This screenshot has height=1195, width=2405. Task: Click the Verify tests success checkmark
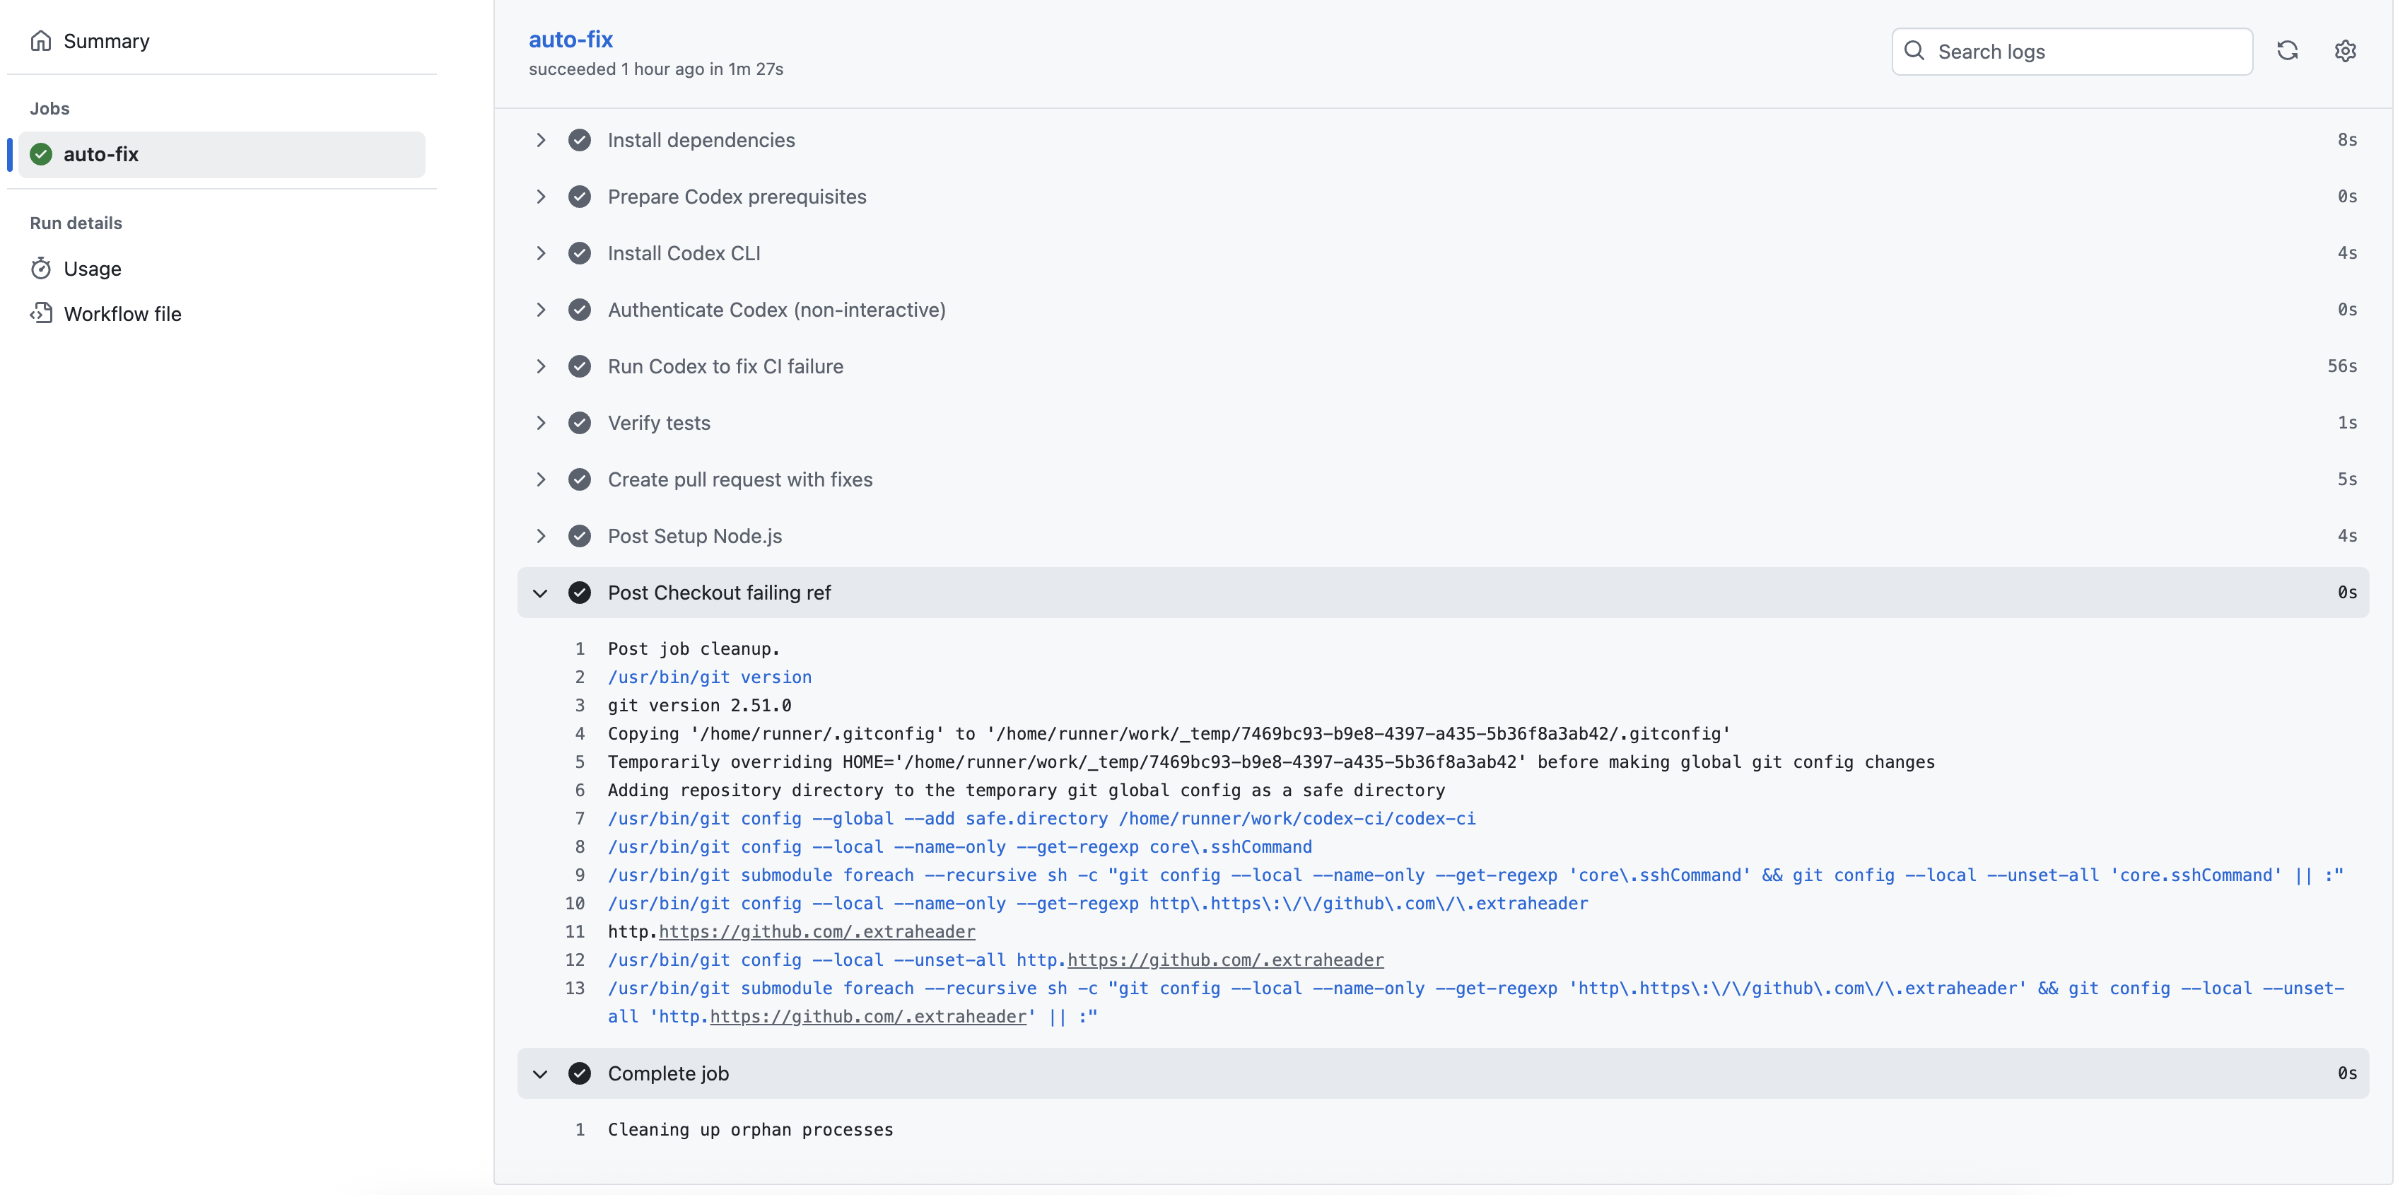point(579,423)
